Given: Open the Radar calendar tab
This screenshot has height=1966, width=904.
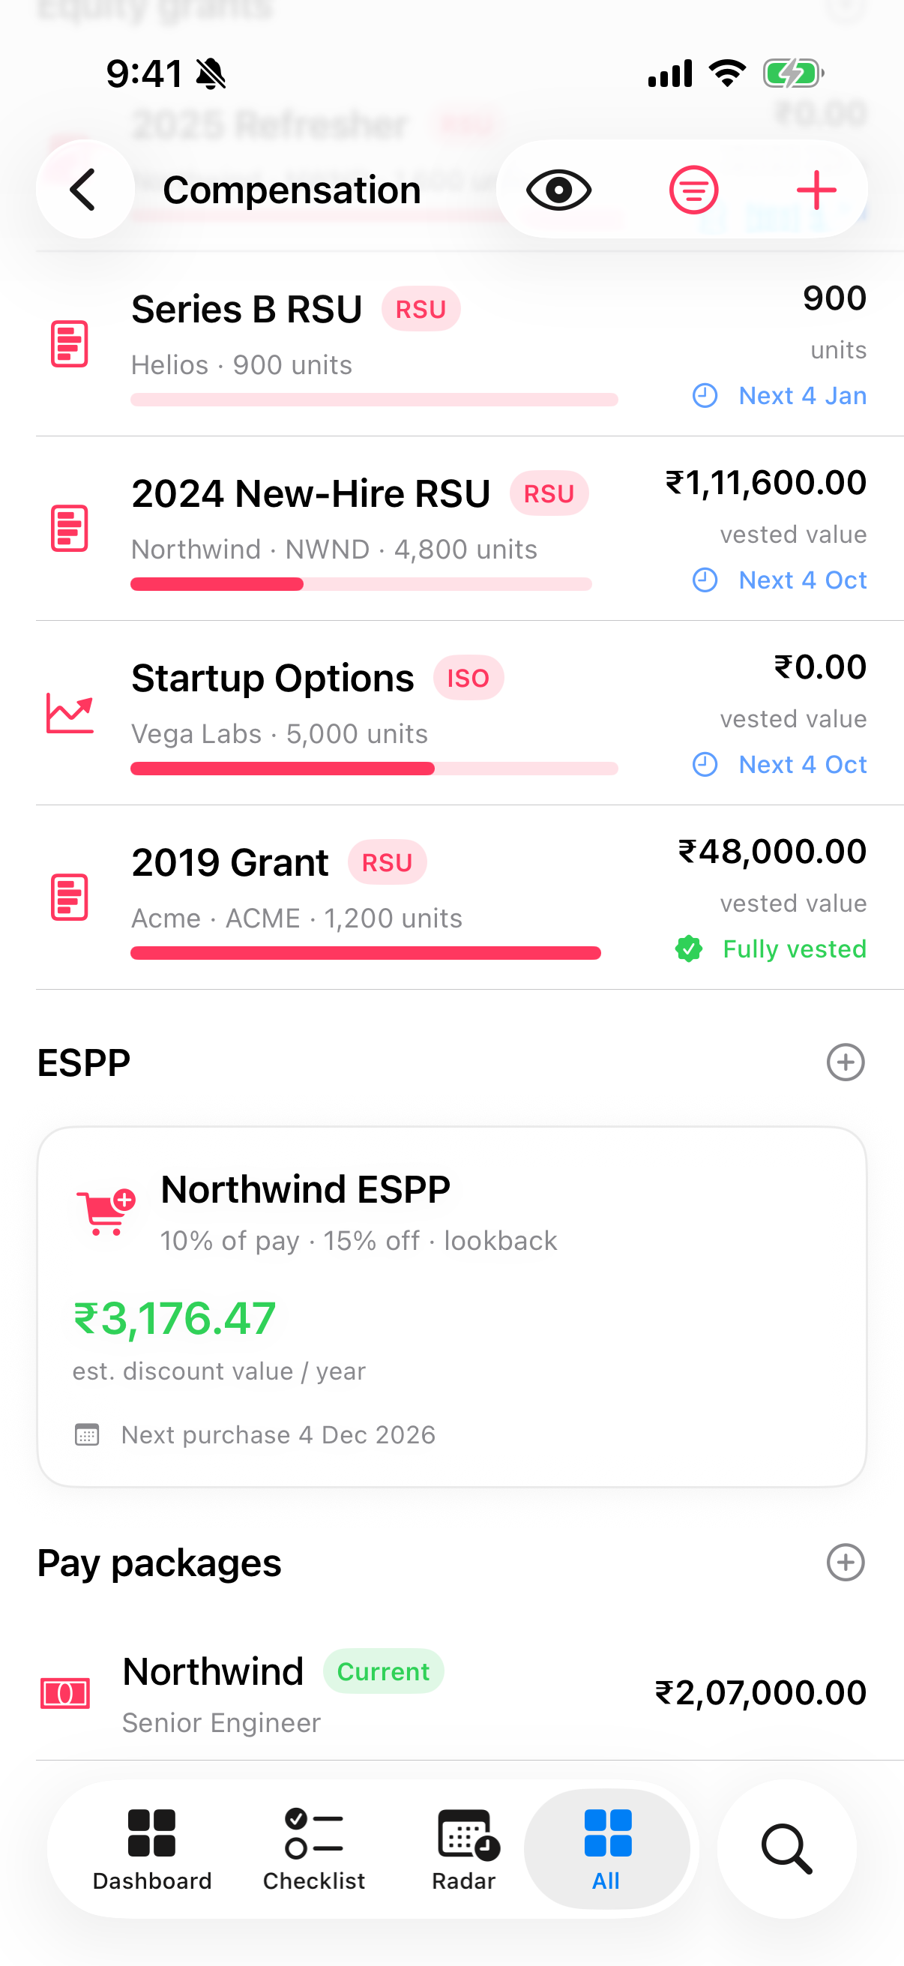Looking at the screenshot, I should [x=464, y=1848].
